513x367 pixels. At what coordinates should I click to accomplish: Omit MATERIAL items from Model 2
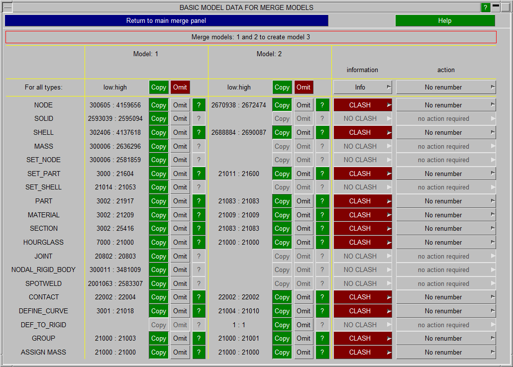pos(304,215)
